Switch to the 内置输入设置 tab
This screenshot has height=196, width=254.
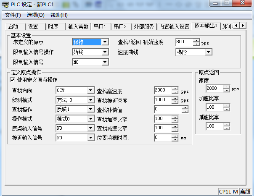[174, 26]
